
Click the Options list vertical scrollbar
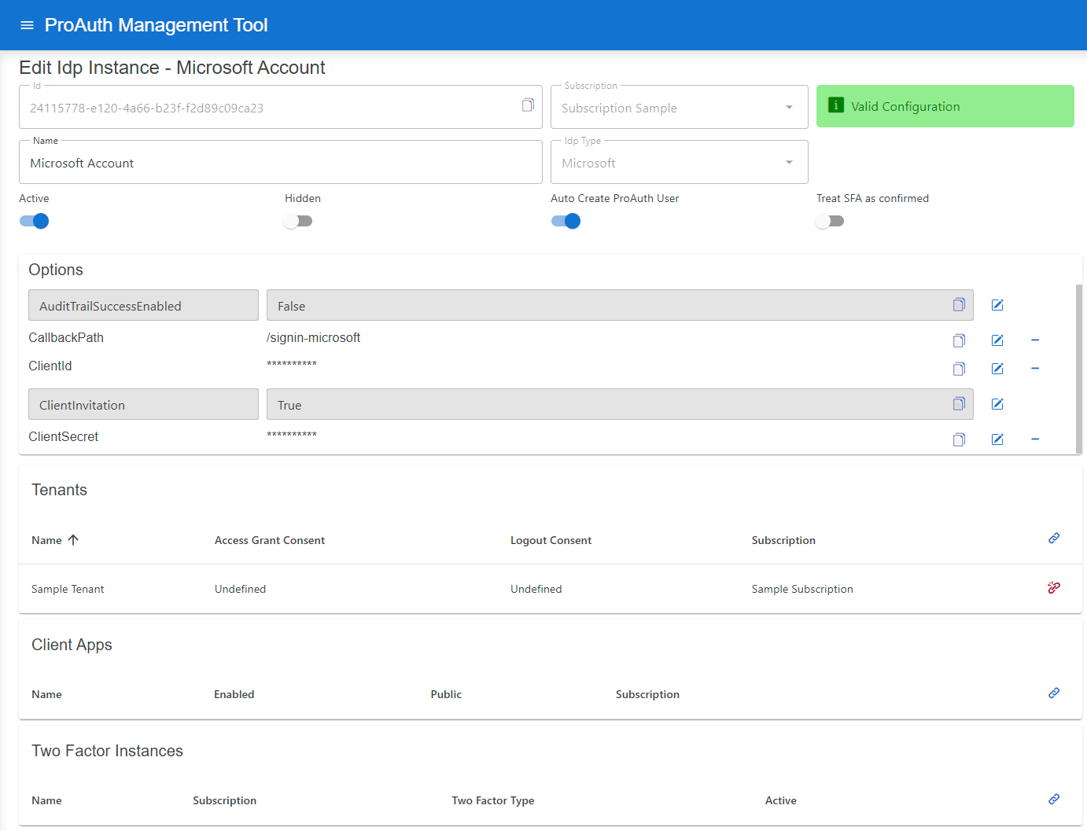point(1078,368)
